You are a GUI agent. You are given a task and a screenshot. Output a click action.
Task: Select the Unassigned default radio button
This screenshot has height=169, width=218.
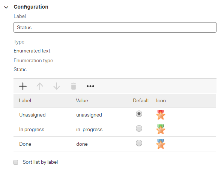click(x=139, y=114)
